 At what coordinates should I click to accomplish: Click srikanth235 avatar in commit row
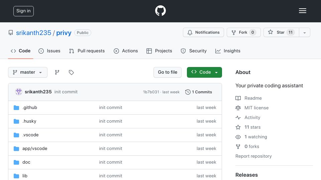coord(19,92)
